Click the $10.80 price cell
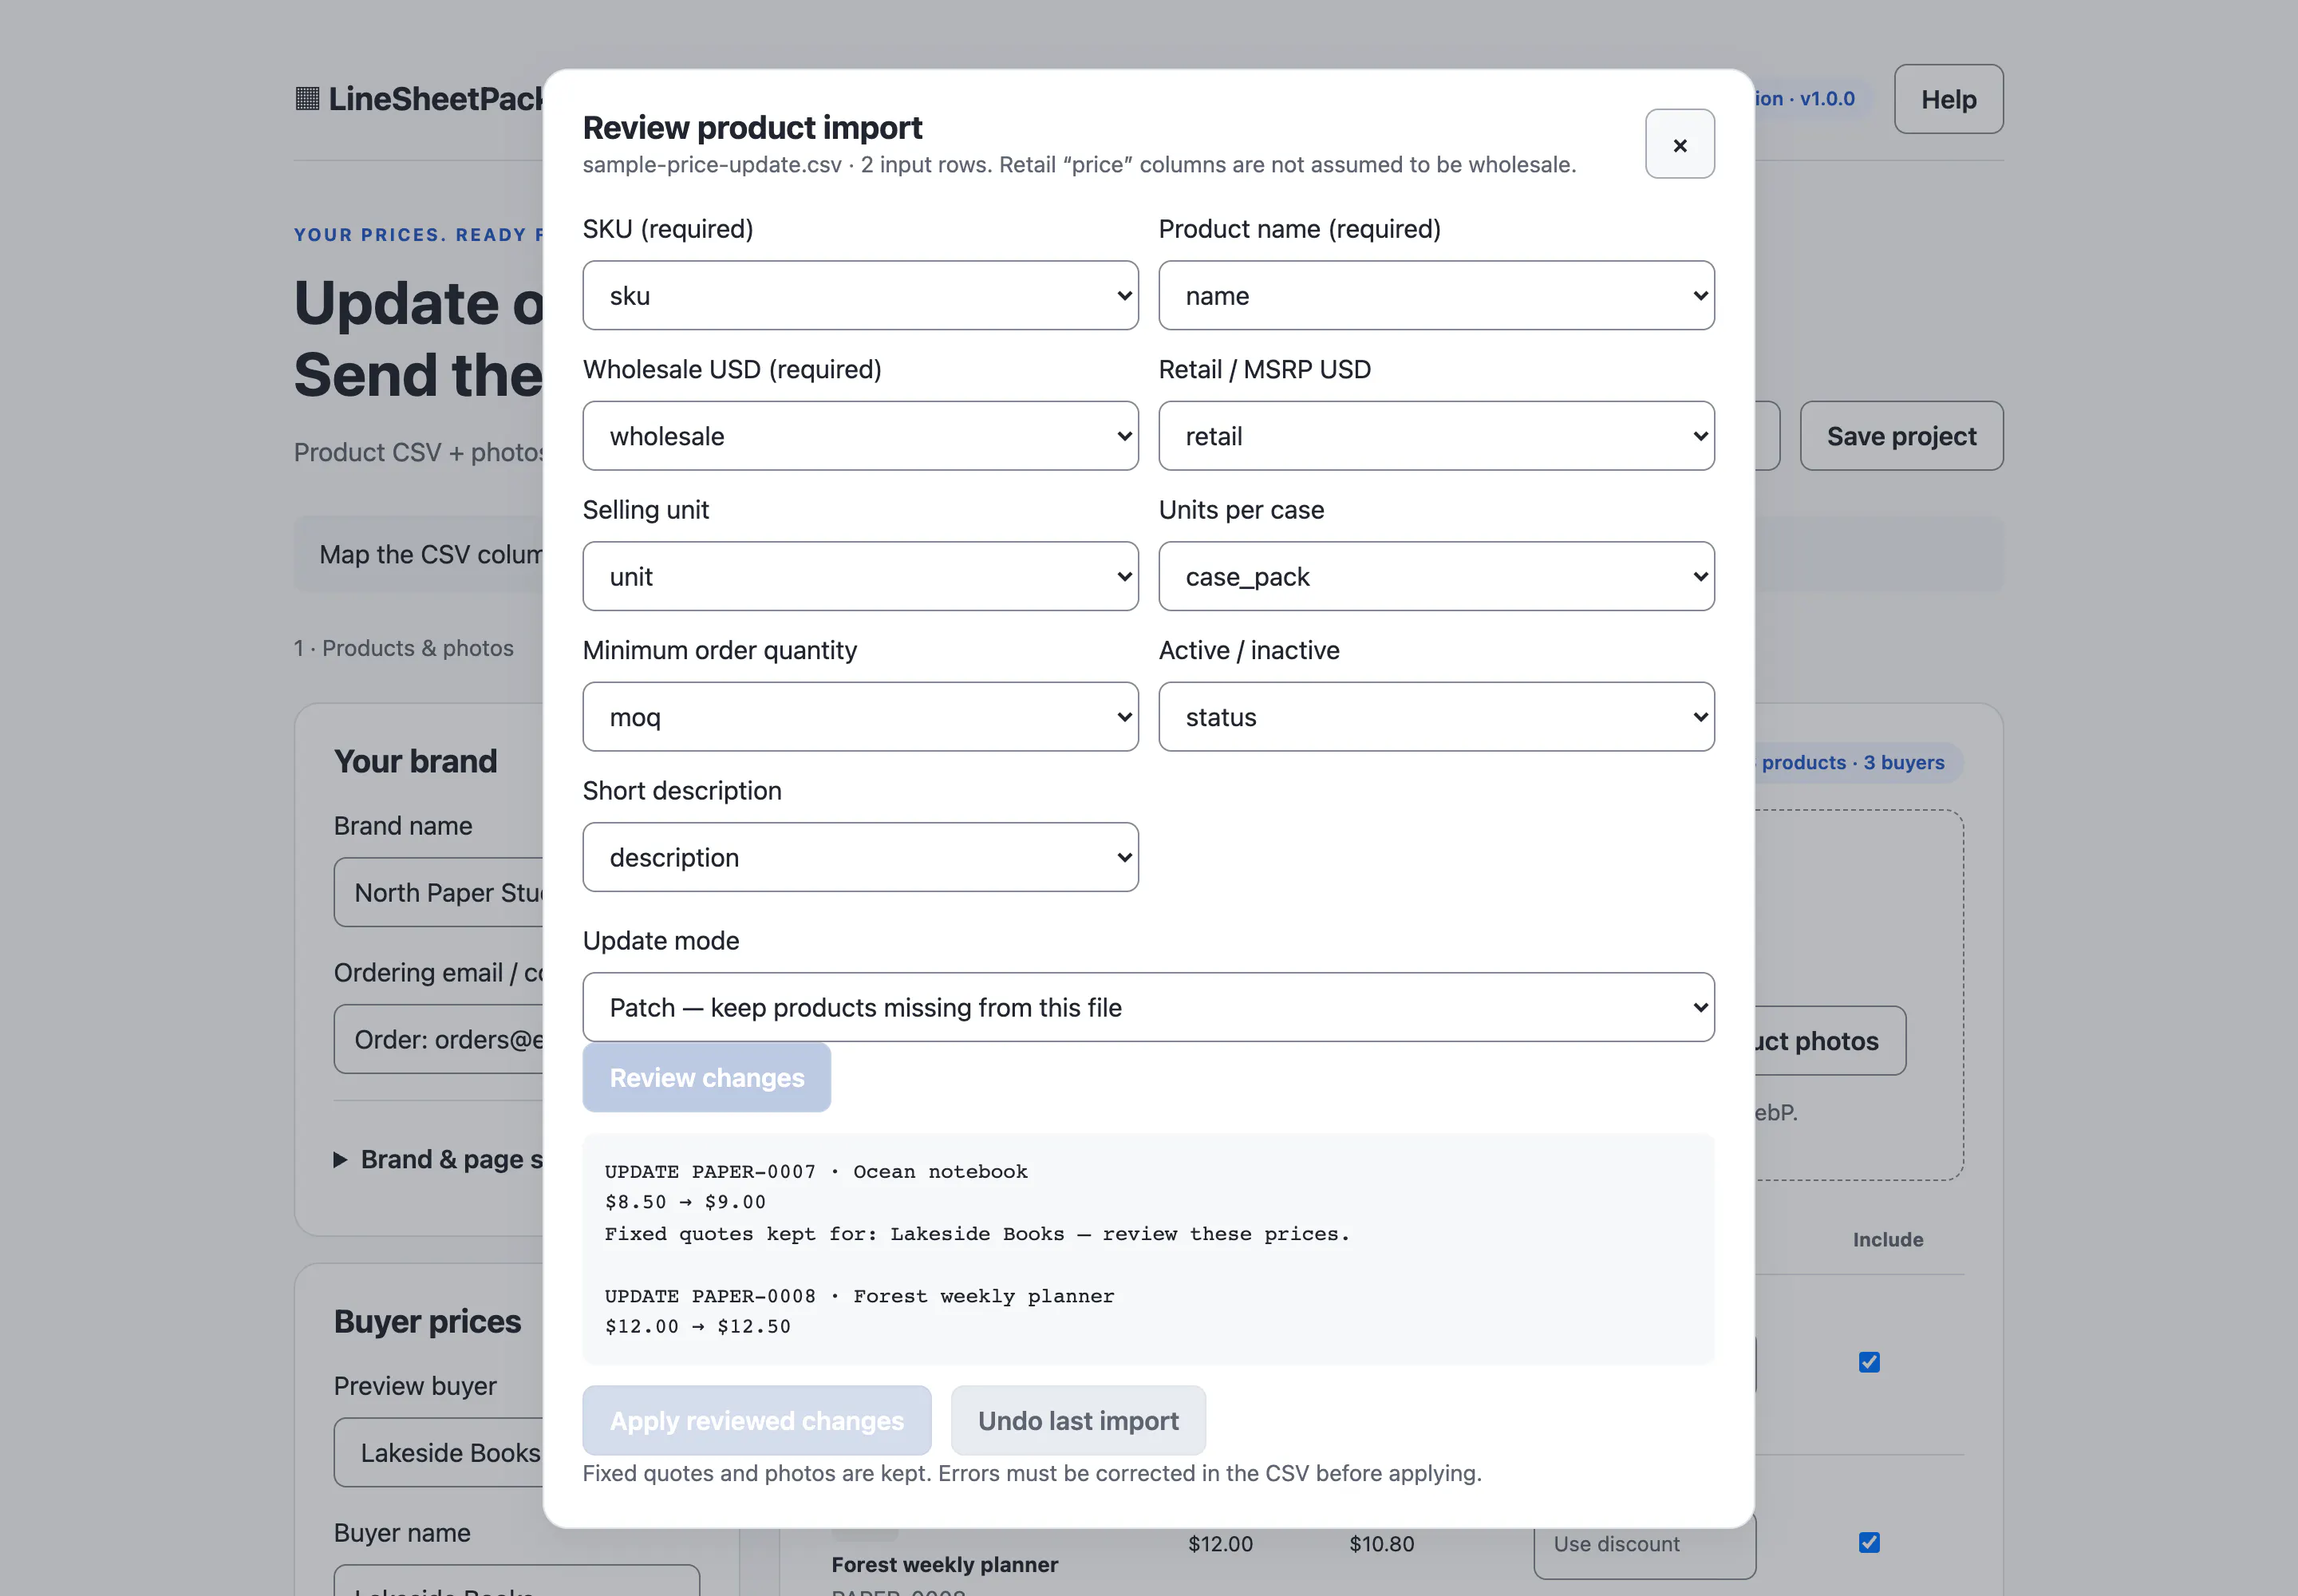Viewport: 2298px width, 1596px height. tap(1381, 1543)
